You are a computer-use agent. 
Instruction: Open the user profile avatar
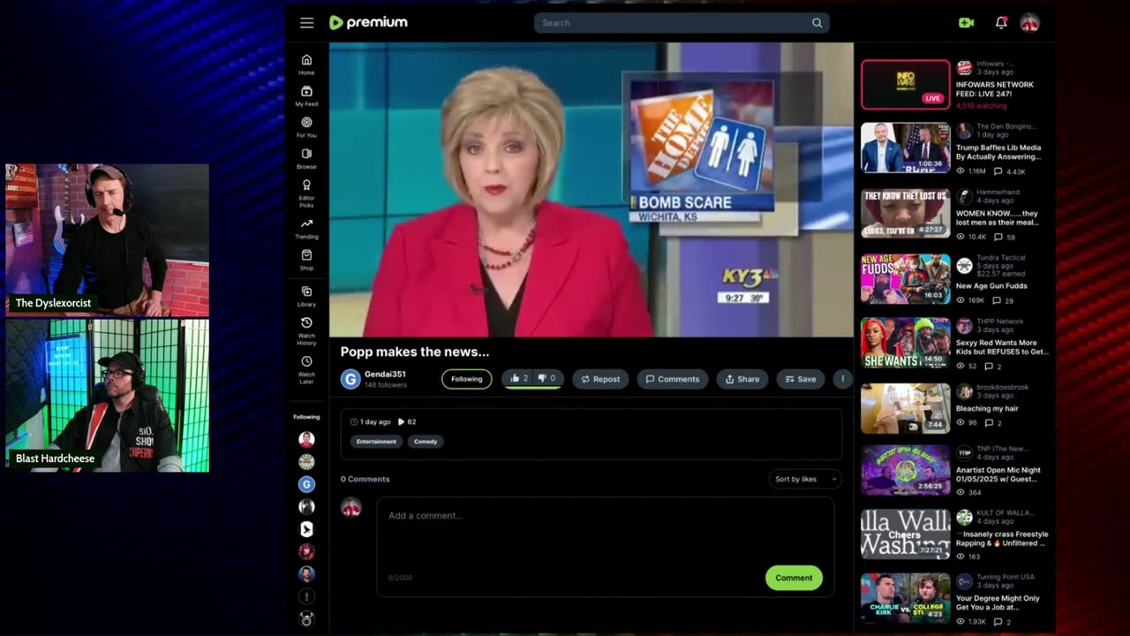point(1029,23)
